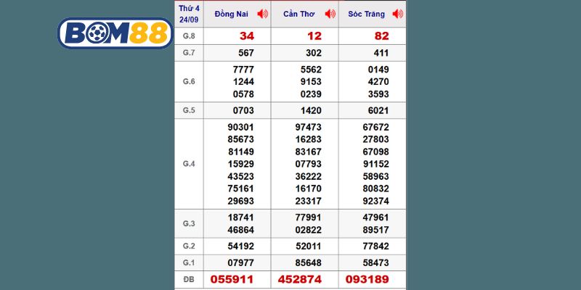Image resolution: width=581 pixels, height=290 pixels.
Task: Click G.7 value 567
Action: 246,53
